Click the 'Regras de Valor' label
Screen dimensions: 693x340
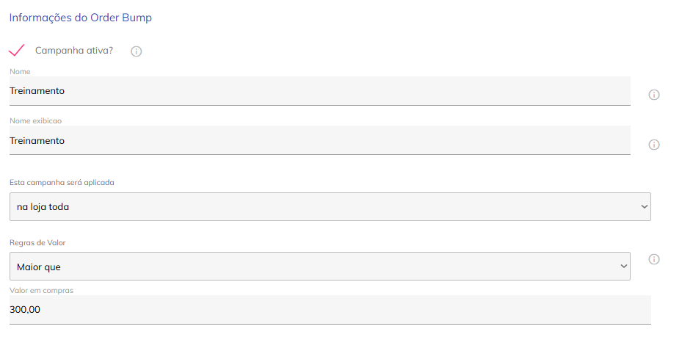(x=41, y=242)
